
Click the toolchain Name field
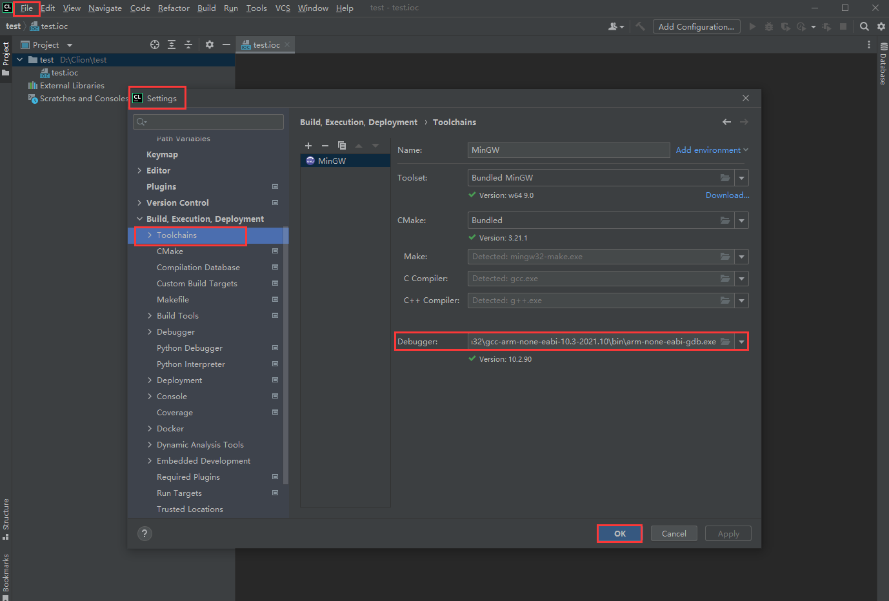click(x=568, y=150)
